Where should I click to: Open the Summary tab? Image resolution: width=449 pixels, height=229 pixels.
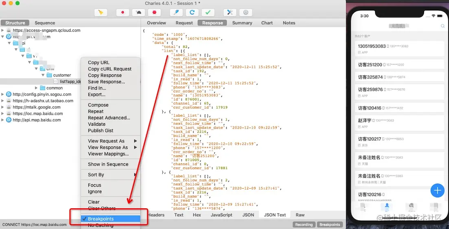point(242,23)
